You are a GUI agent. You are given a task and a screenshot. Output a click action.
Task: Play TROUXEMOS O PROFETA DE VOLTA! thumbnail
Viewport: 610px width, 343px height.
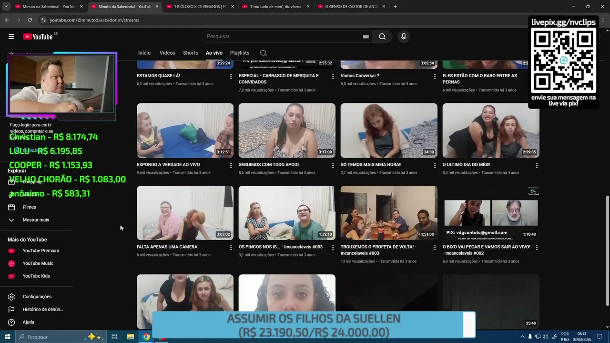pyautogui.click(x=389, y=213)
